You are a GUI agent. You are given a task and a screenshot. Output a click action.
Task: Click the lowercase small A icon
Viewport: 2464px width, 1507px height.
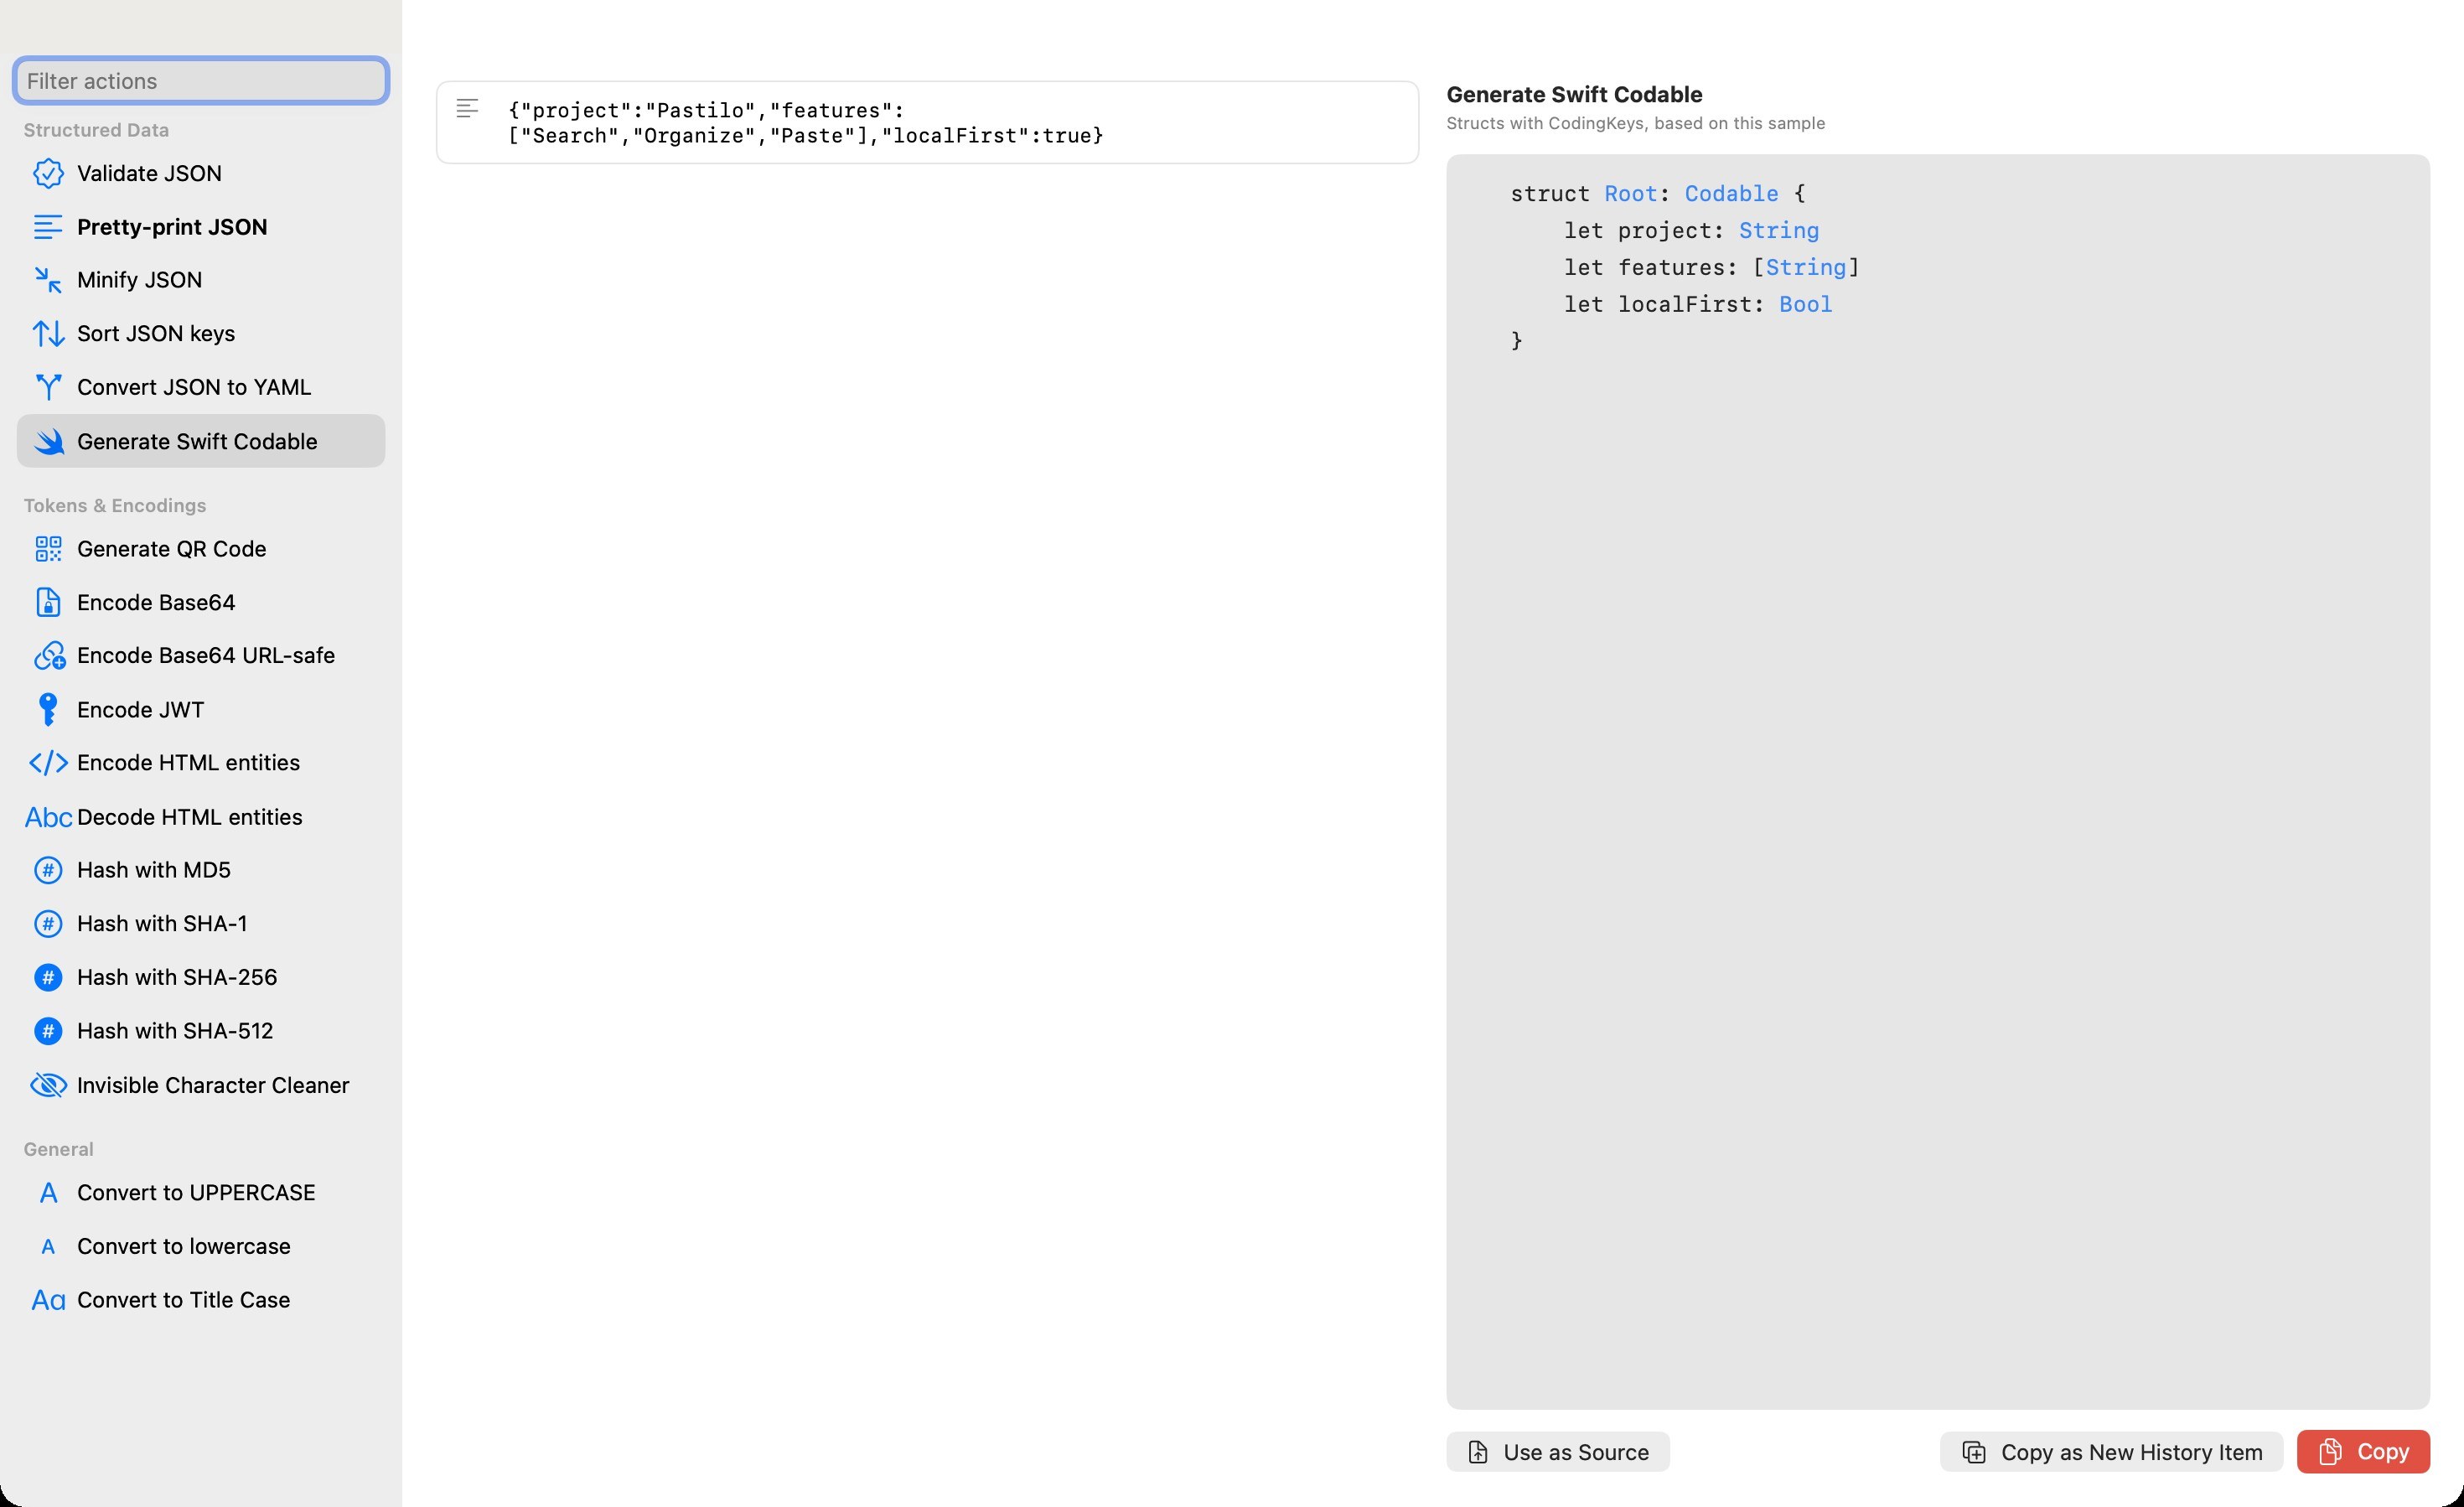pos(48,1247)
